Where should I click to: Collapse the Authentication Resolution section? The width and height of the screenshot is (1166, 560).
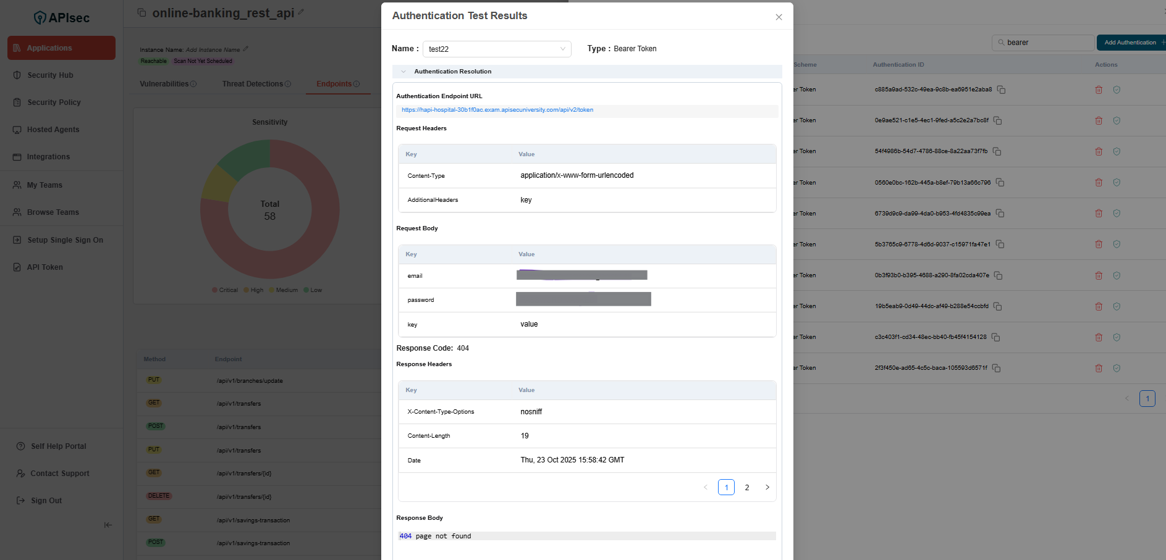click(x=403, y=71)
